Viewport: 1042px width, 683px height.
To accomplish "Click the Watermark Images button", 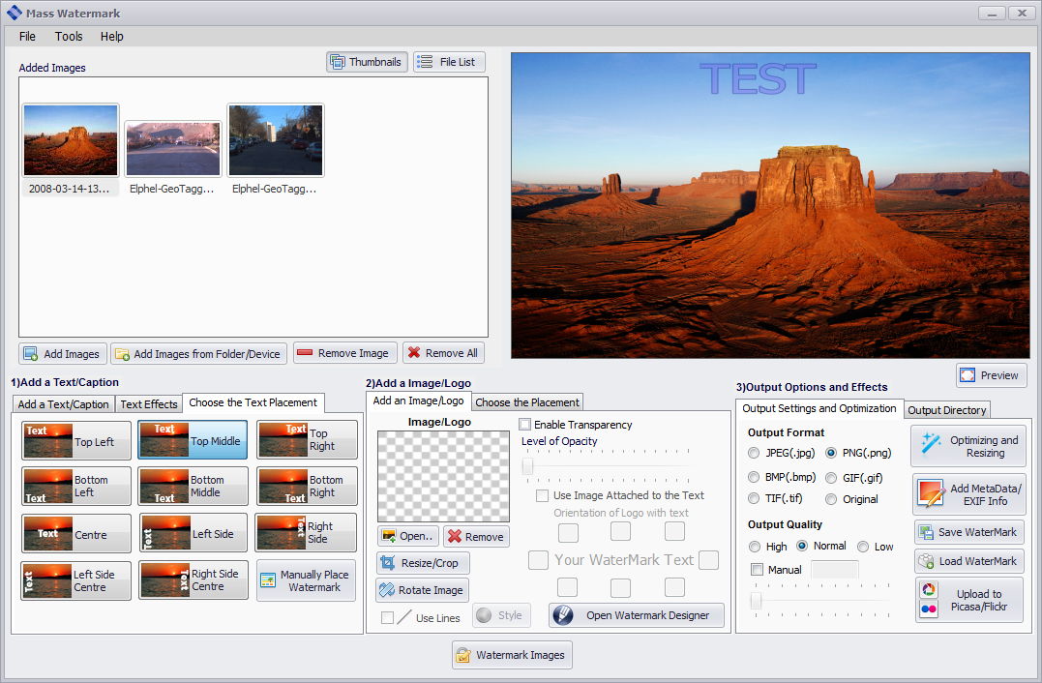I will (x=512, y=655).
